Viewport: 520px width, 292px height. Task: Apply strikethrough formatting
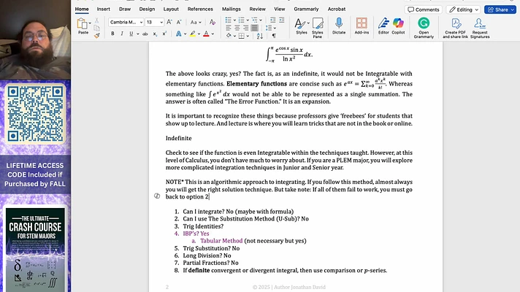pyautogui.click(x=145, y=34)
